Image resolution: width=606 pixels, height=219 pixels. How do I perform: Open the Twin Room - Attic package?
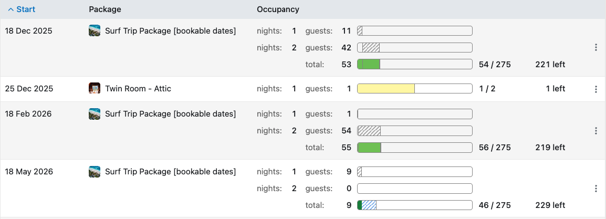(138, 89)
